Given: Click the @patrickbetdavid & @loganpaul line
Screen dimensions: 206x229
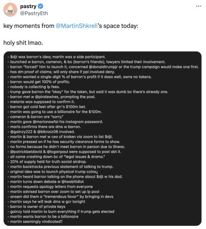Looking at the screenshot, I should coord(64,151).
